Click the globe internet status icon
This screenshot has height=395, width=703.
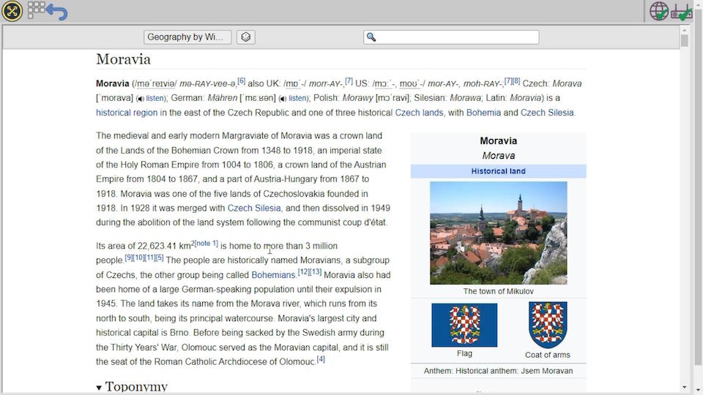tap(659, 11)
